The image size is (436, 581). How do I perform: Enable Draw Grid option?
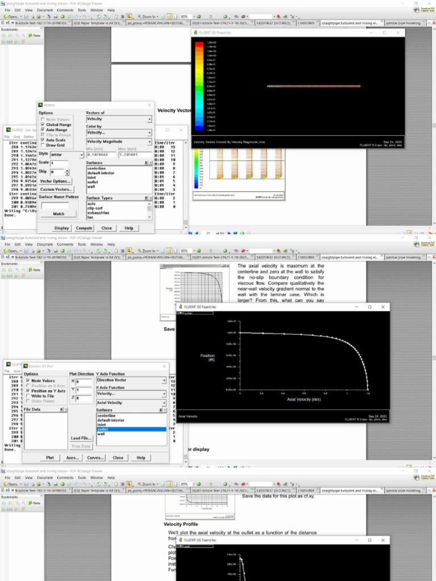43,145
